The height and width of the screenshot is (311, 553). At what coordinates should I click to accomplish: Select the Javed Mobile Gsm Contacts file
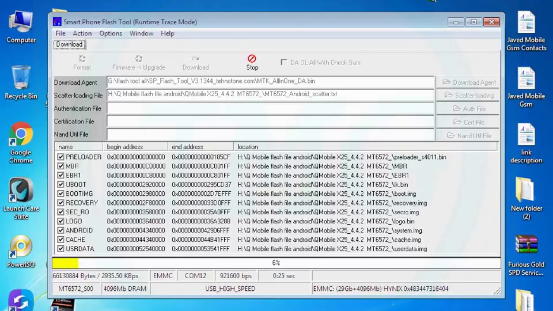[x=526, y=31]
